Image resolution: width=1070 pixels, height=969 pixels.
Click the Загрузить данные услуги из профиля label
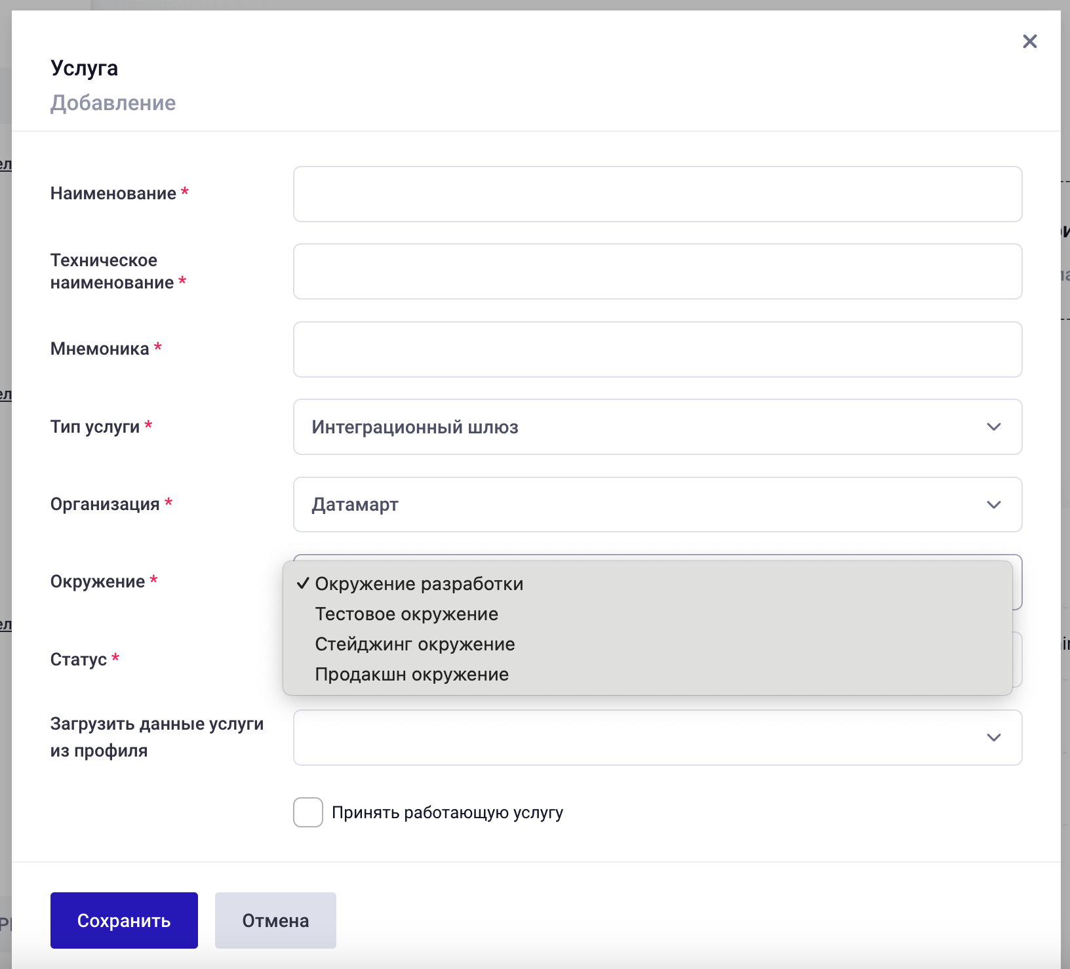coord(157,737)
